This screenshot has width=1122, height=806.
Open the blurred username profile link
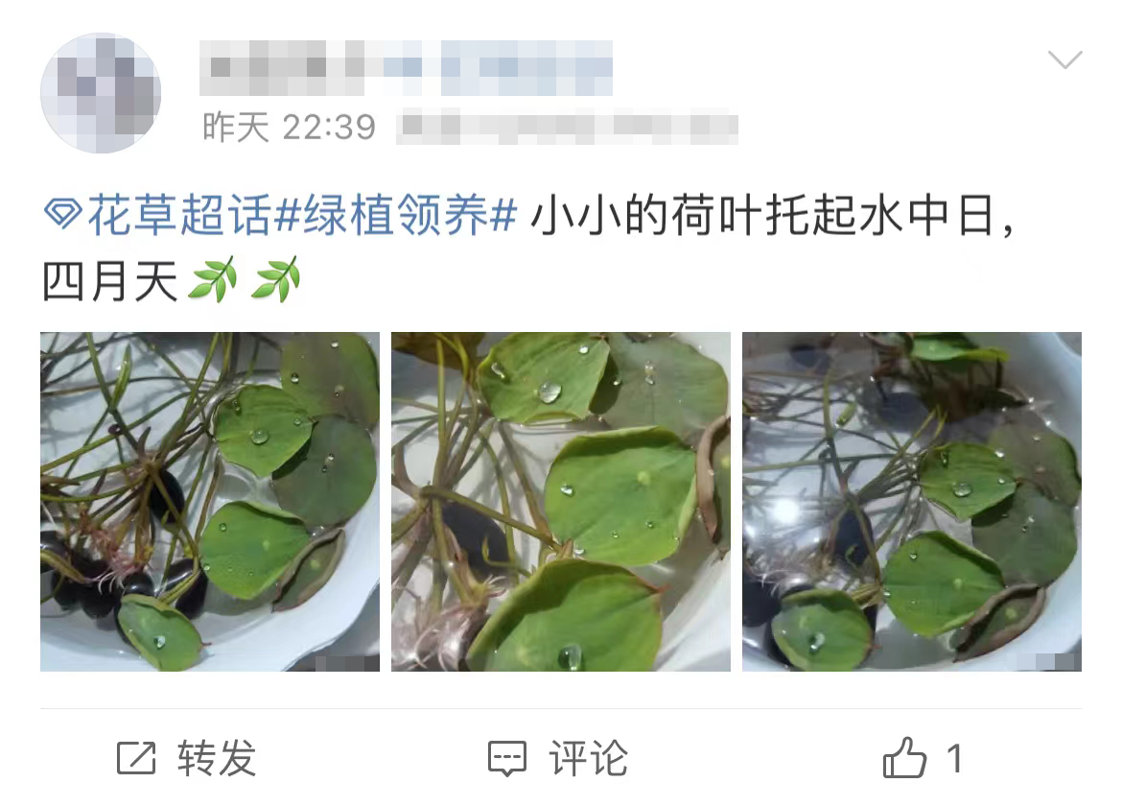(406, 68)
